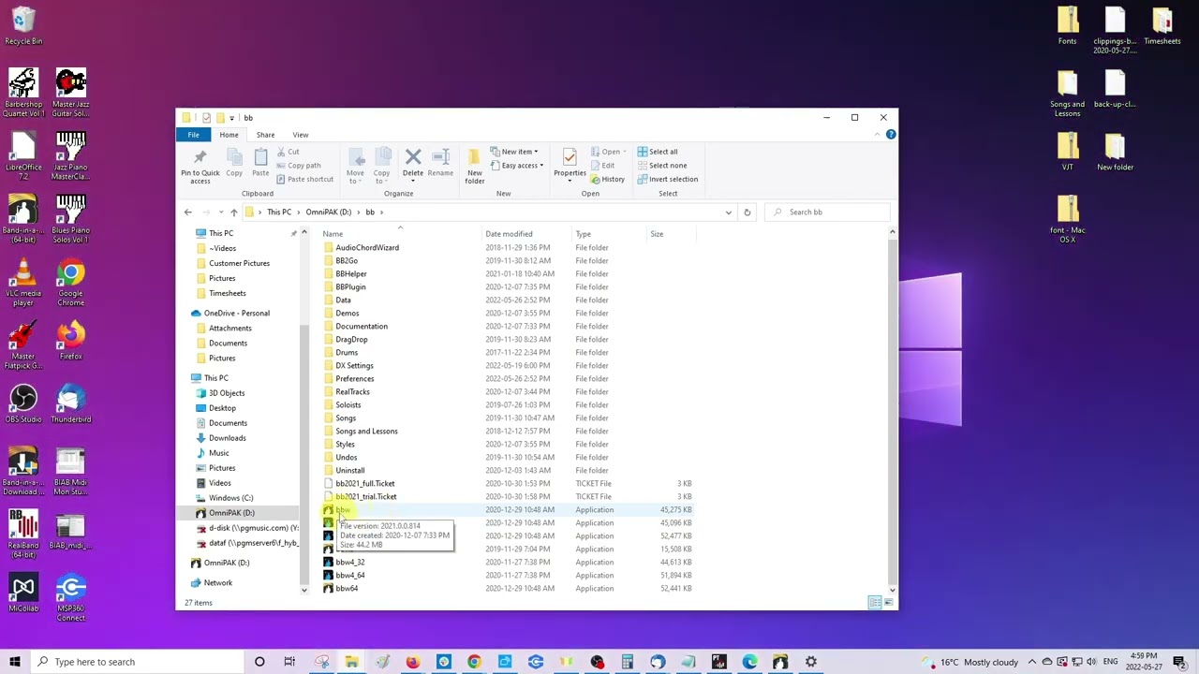Click the History button in Open group
Screen dimensions: 1199x674
[608, 180]
